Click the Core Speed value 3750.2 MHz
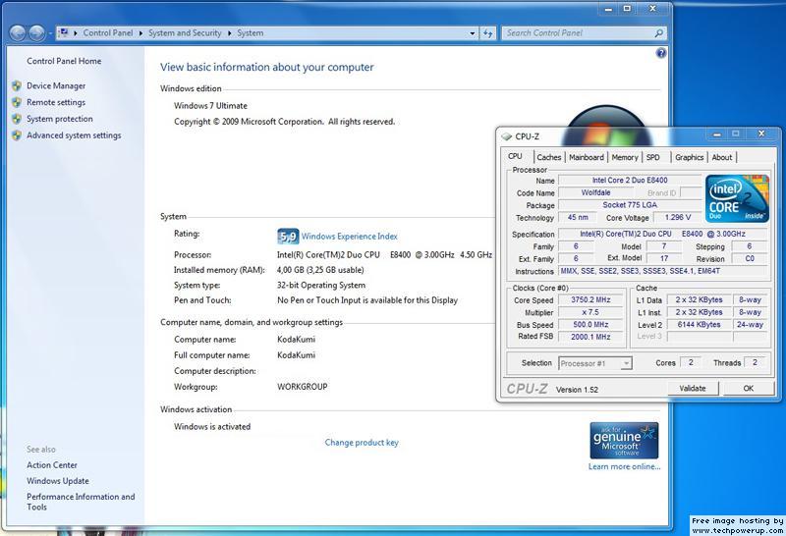The image size is (786, 536). (x=590, y=299)
